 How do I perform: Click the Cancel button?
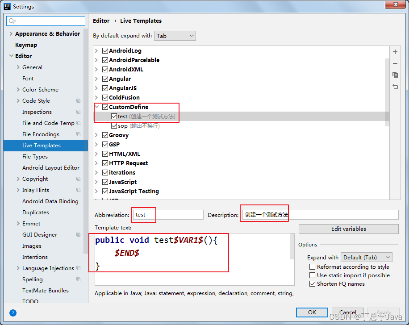[x=348, y=312]
